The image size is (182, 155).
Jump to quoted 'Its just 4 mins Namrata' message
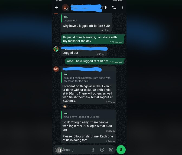[89, 77]
